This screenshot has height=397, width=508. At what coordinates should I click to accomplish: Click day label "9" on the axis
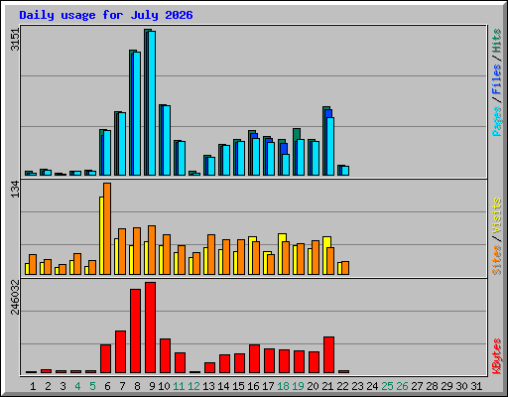[x=152, y=386]
